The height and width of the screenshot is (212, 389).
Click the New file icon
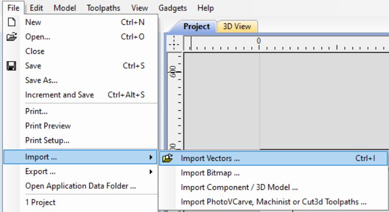click(11, 23)
